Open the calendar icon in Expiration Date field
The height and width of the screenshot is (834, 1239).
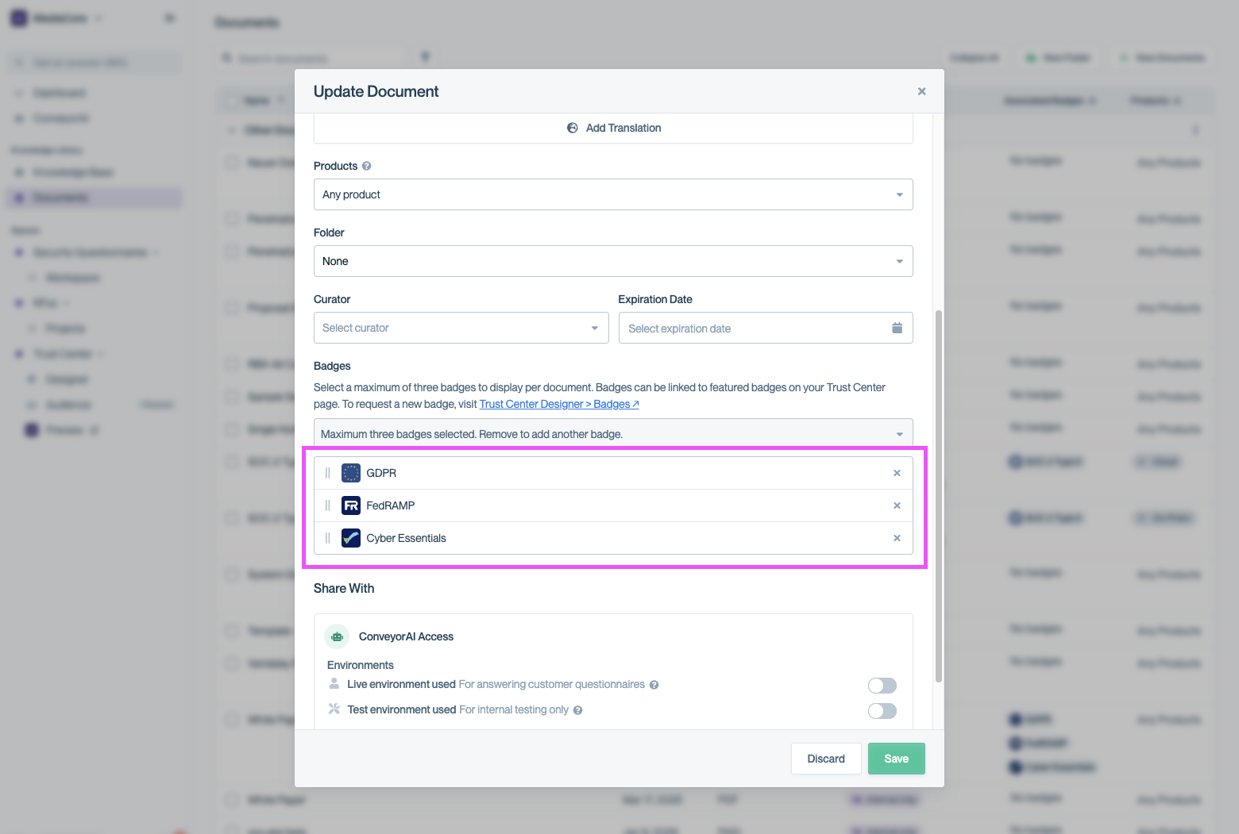897,327
